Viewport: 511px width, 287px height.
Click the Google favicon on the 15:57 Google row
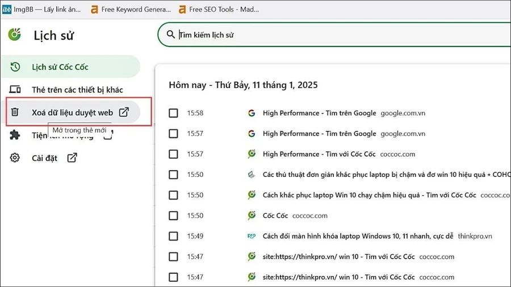click(x=252, y=133)
